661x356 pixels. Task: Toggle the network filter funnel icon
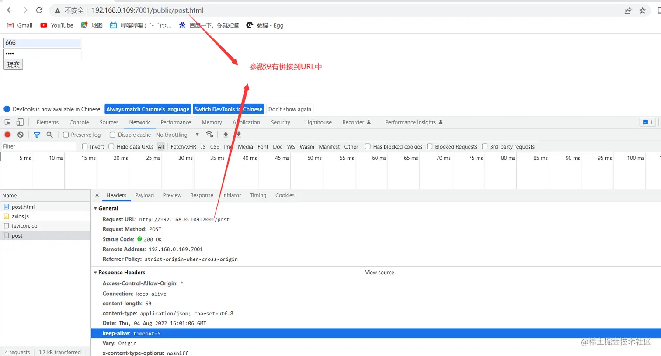(37, 135)
